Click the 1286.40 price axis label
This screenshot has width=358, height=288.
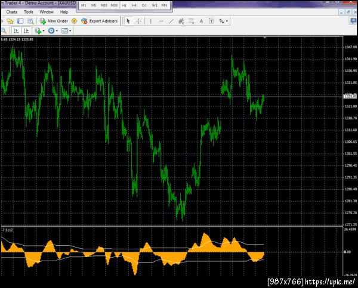pos(351,189)
